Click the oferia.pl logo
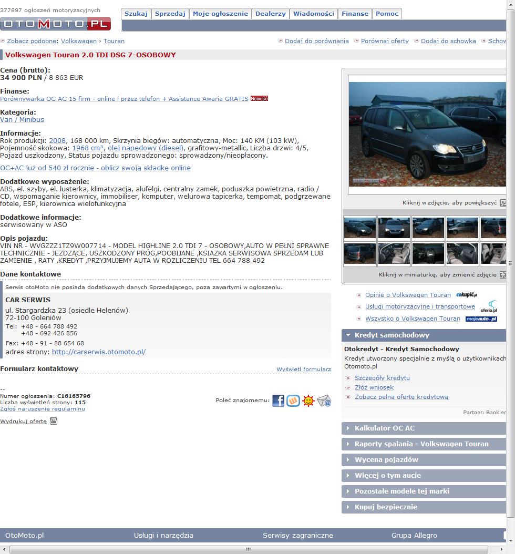Image resolution: width=515 pixels, height=554 pixels. 489,306
